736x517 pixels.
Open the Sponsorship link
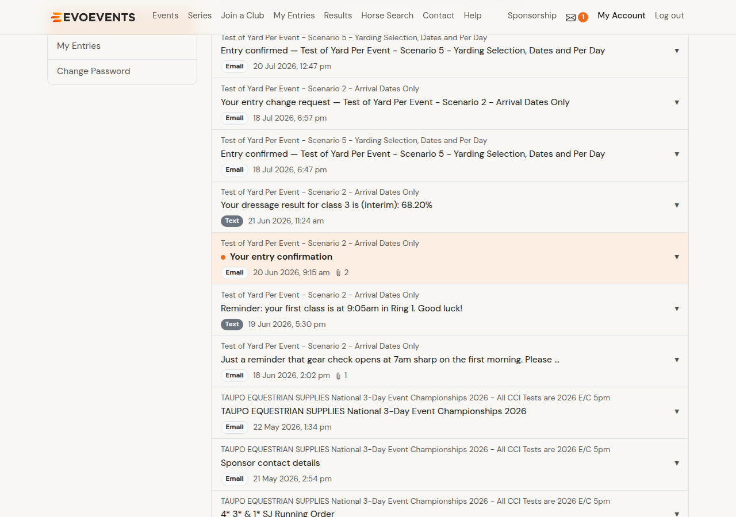[x=532, y=16]
